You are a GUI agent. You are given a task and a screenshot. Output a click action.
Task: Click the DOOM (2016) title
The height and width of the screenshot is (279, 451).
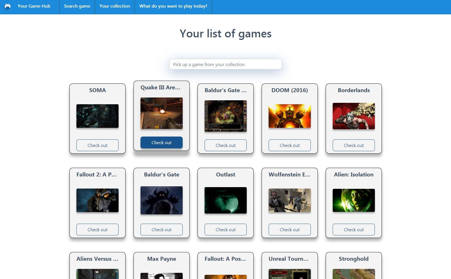click(290, 90)
